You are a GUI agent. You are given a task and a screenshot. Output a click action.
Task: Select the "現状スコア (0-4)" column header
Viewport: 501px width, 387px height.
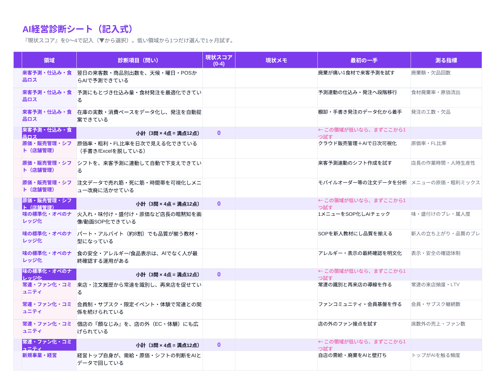219,60
